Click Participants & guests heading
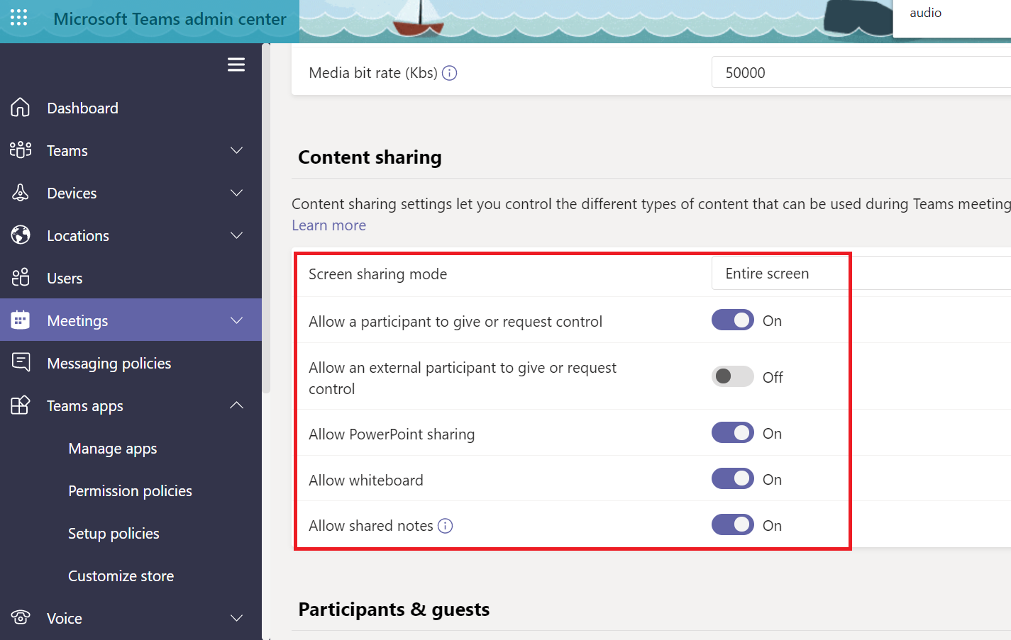 tap(394, 610)
